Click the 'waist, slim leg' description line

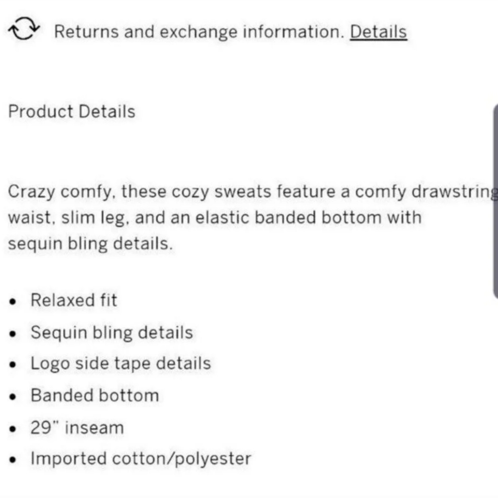click(x=215, y=218)
